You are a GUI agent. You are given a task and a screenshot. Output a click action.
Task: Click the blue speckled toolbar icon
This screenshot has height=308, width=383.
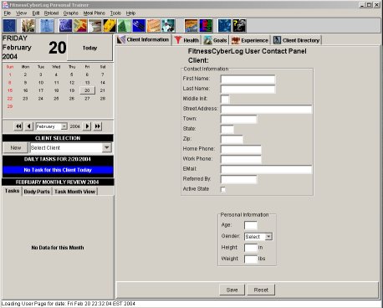coord(225,26)
